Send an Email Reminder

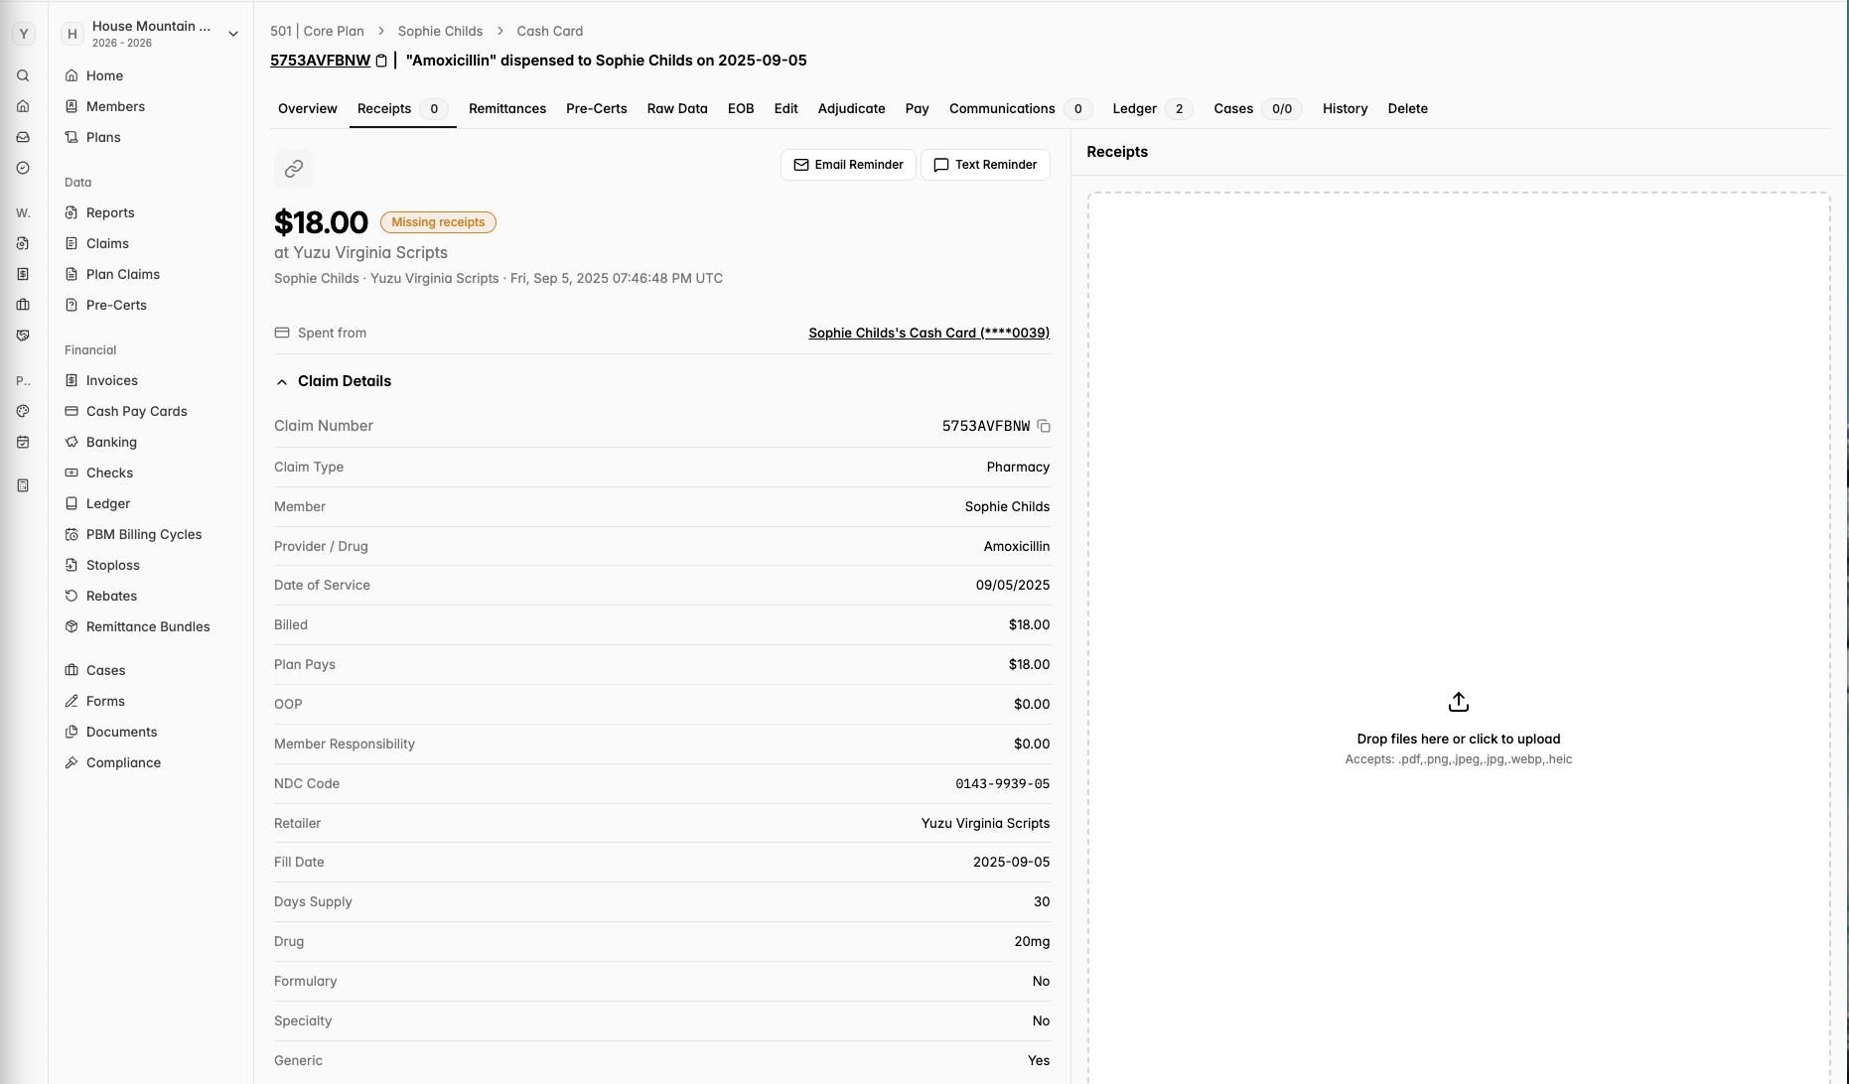(x=848, y=165)
